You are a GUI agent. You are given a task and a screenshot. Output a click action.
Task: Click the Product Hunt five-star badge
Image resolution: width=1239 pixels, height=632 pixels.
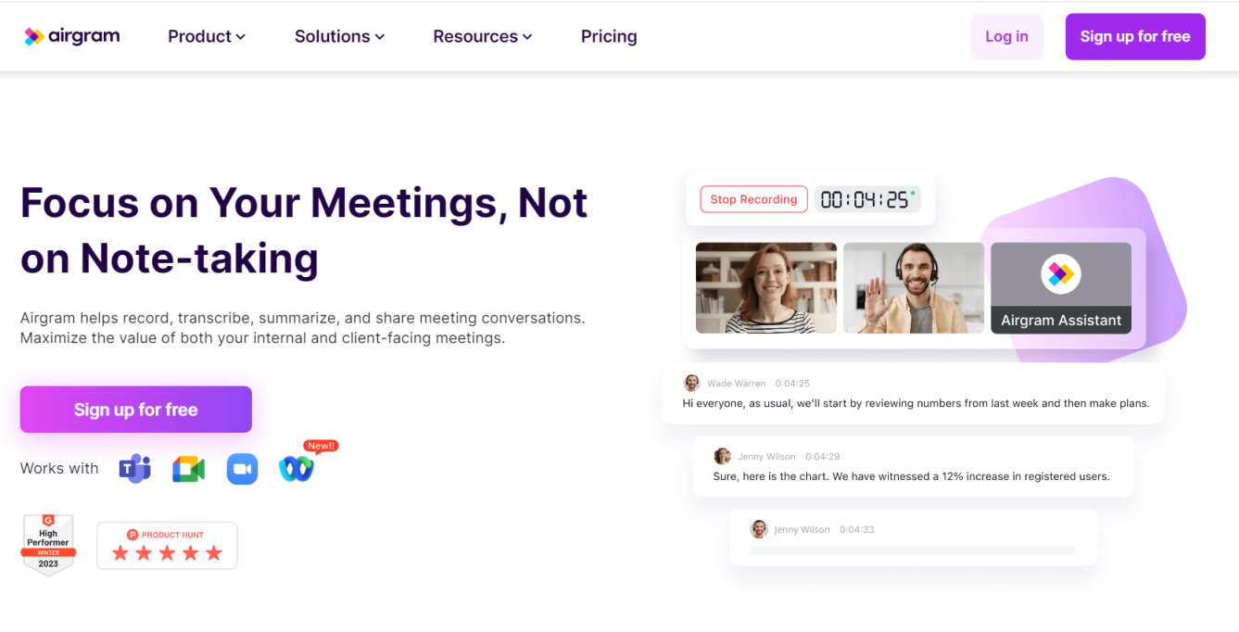point(167,546)
